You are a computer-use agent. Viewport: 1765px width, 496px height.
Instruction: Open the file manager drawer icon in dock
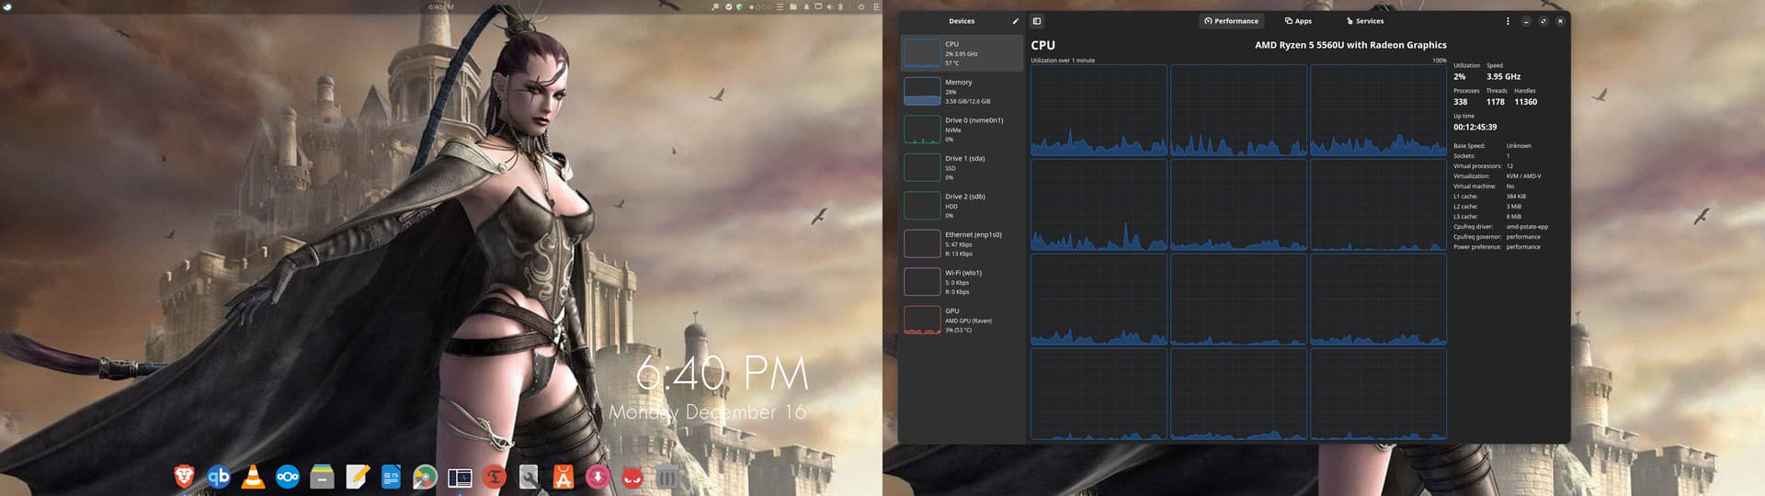pos(322,476)
